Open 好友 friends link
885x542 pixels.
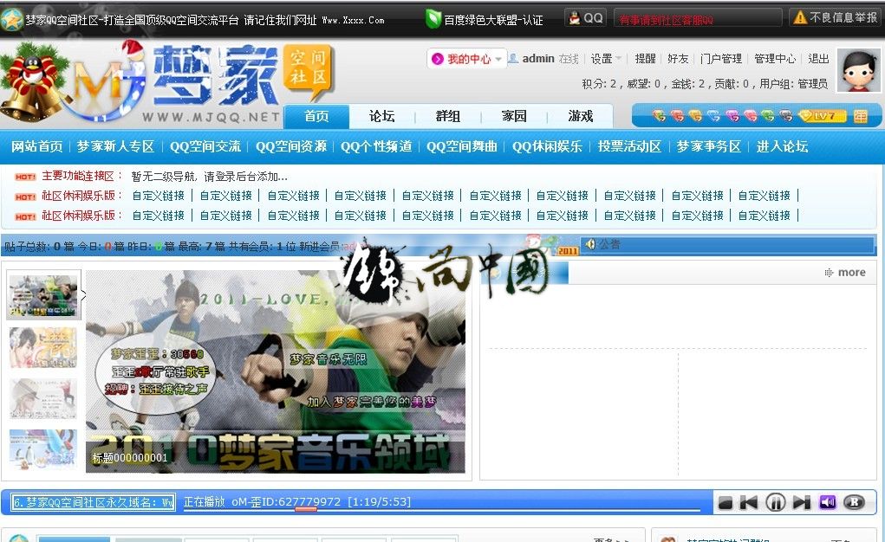click(x=678, y=59)
